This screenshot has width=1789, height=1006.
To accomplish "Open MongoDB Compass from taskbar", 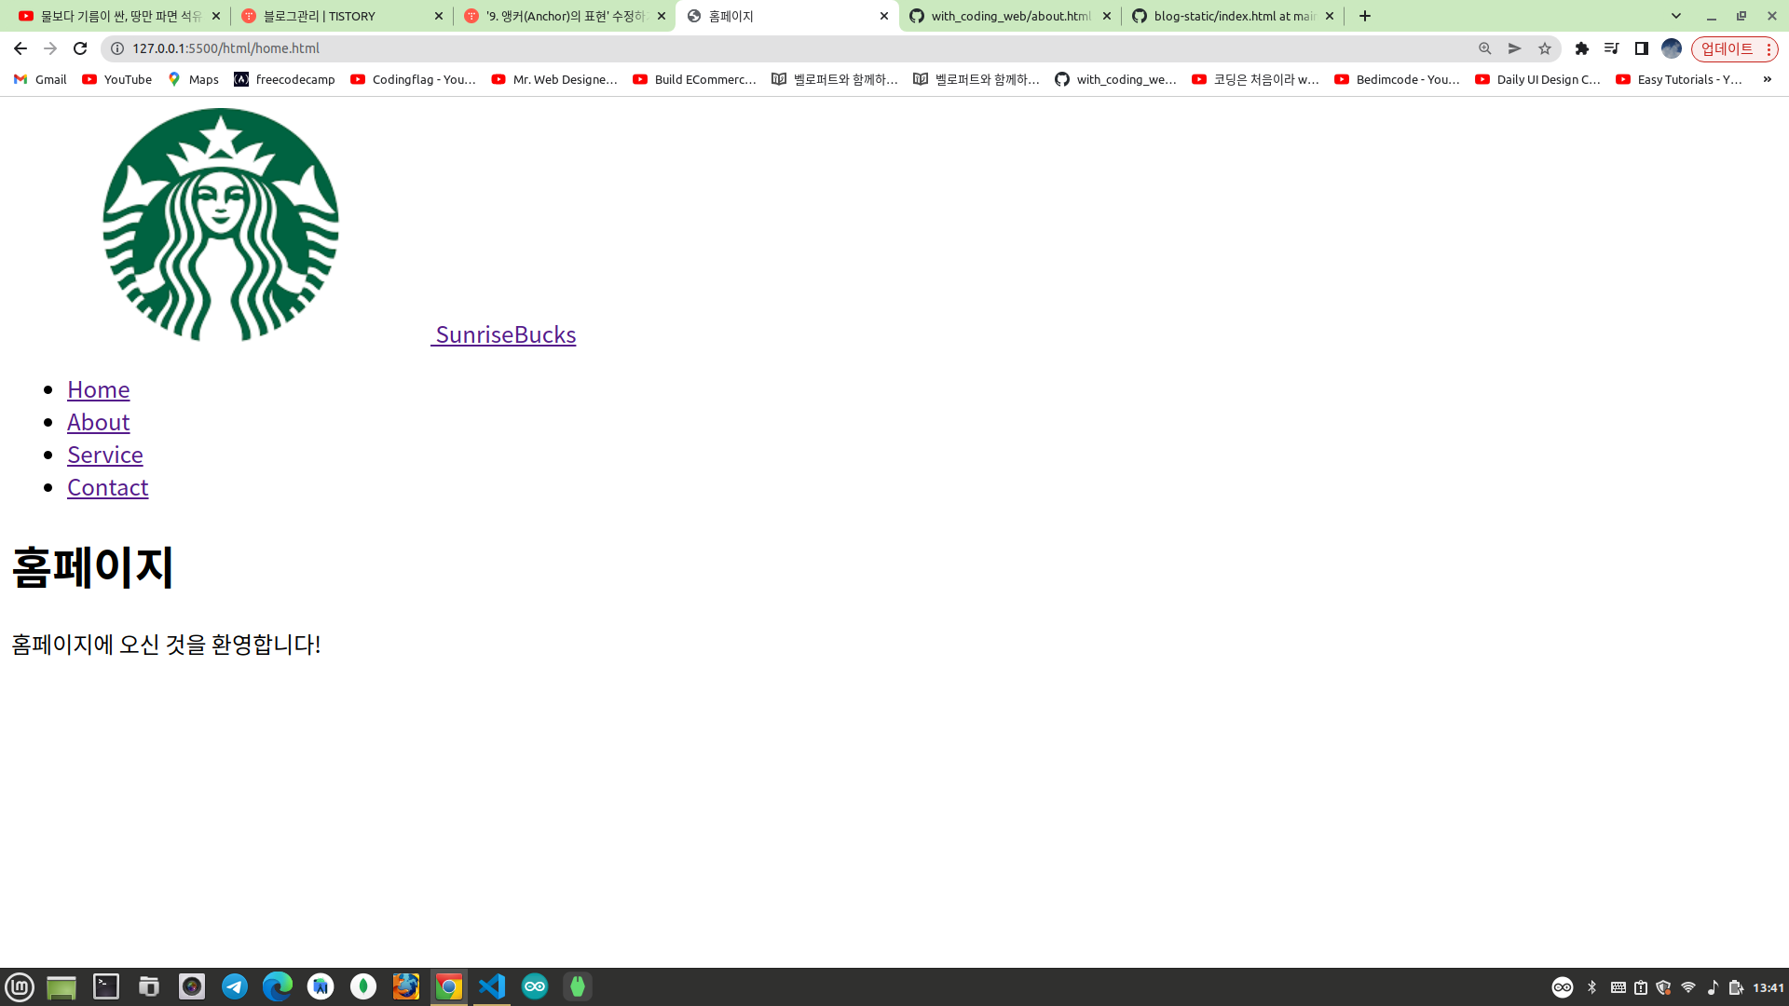I will click(x=363, y=986).
